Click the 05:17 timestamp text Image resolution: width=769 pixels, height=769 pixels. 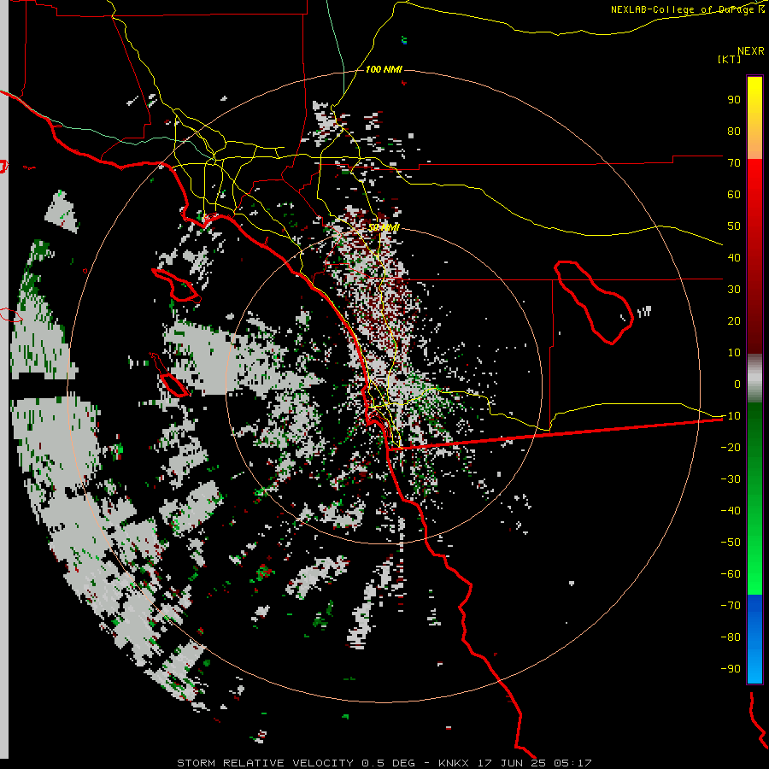pos(572,763)
